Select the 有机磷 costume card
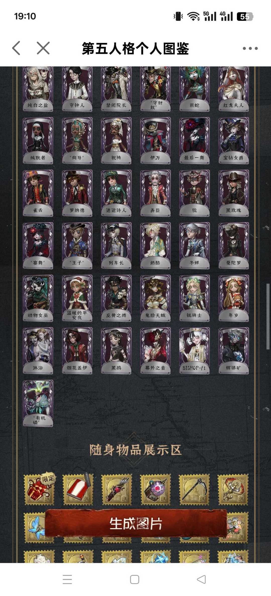The image size is (271, 596). (x=38, y=403)
